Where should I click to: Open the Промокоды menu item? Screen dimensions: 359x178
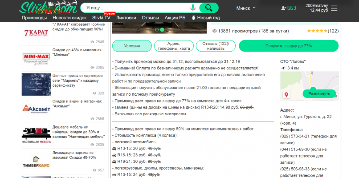click(x=34, y=18)
